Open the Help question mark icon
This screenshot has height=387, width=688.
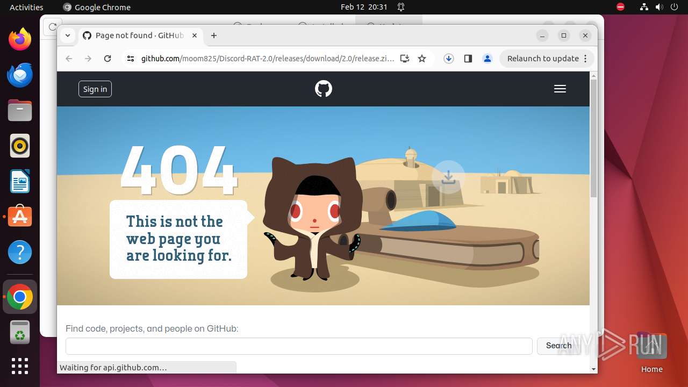(20, 252)
